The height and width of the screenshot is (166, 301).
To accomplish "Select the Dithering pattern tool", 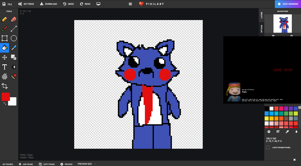I will 4,76.
